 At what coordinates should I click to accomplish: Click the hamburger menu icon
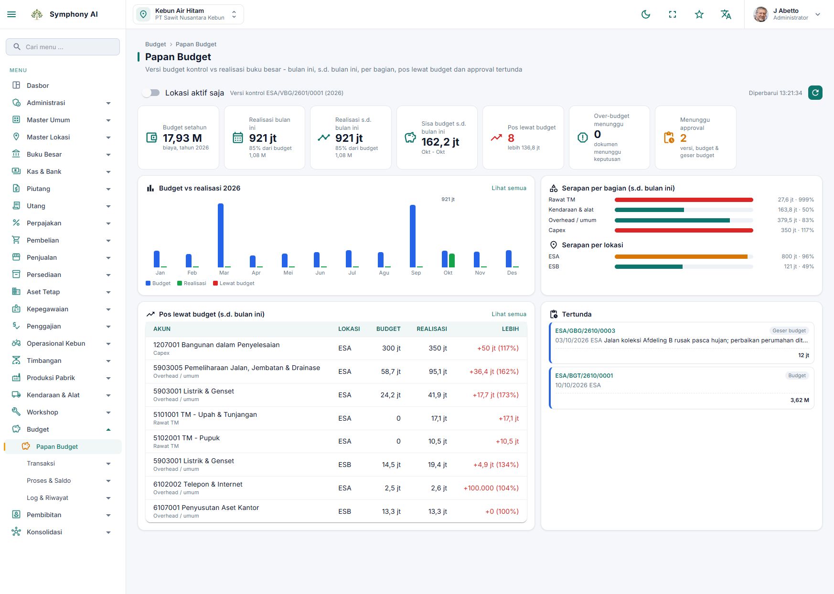[x=12, y=14]
